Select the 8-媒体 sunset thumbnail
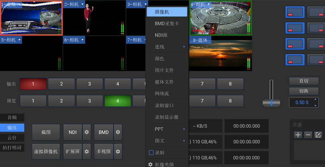325x167 pixels. 220,56
